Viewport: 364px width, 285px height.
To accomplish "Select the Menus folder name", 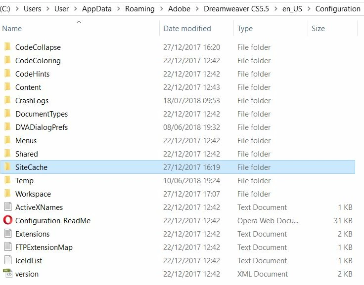I will coord(26,141).
